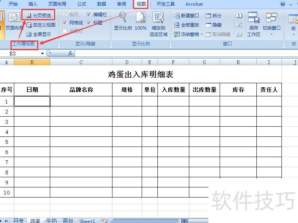Open the 开始 Home ribbon tab

click(x=13, y=4)
